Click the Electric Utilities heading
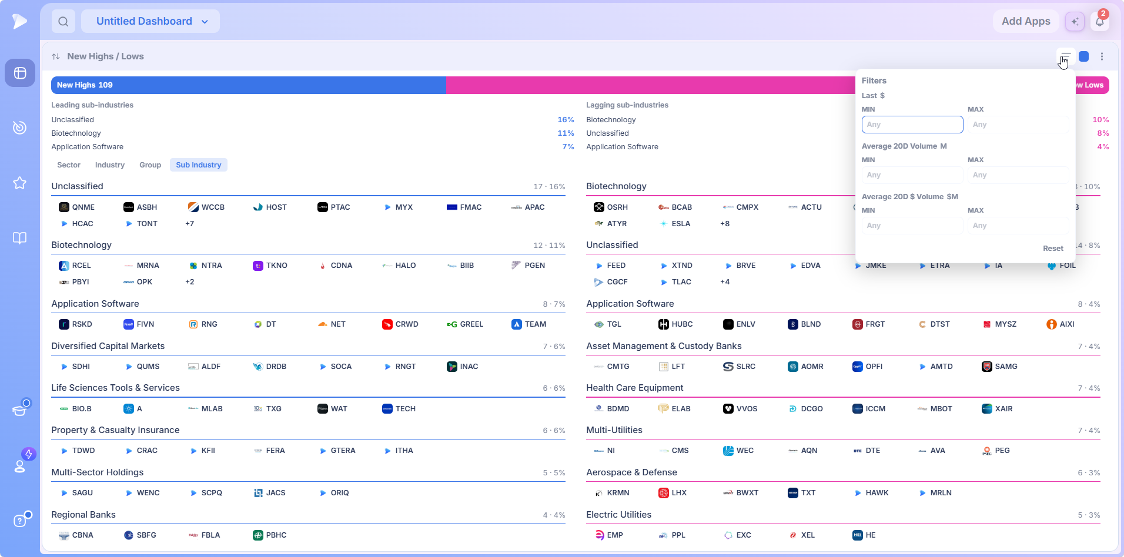Image resolution: width=1124 pixels, height=557 pixels. click(x=618, y=515)
